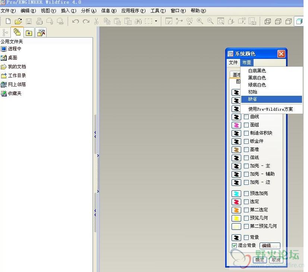
Task: Click the Undo arrow icon
Action: point(75,21)
